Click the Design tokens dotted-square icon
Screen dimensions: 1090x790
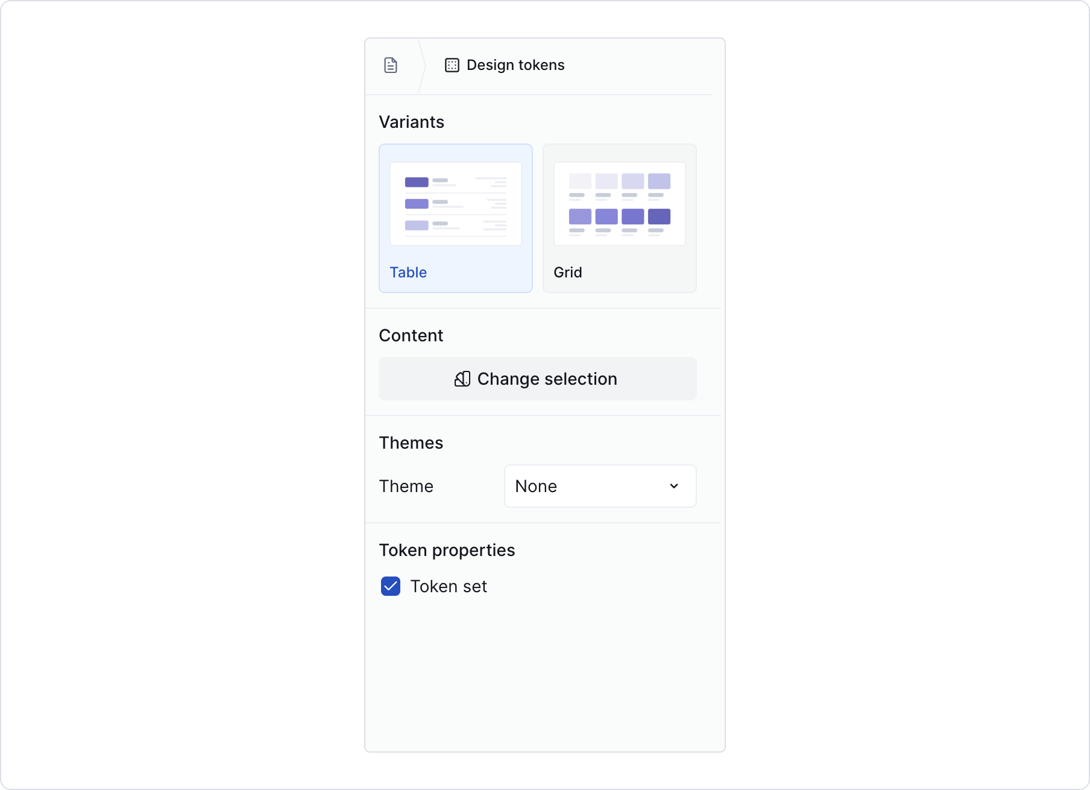[x=452, y=65]
